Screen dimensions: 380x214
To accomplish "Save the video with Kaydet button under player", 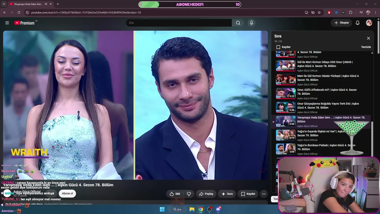I will (x=248, y=194).
